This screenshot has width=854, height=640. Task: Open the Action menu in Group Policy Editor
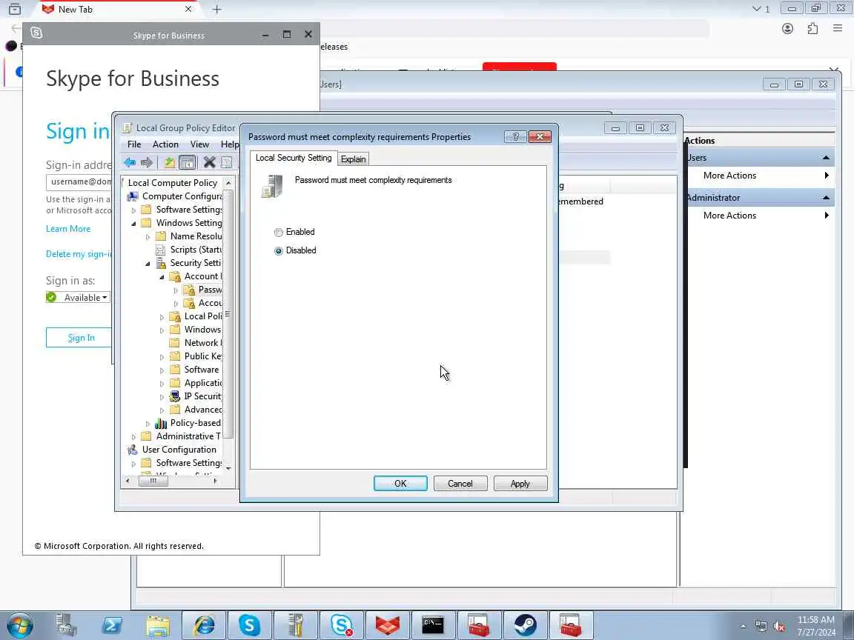click(x=165, y=144)
